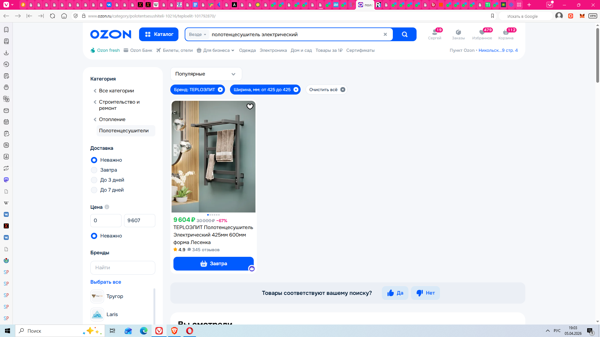The width and height of the screenshot is (600, 337).
Task: Click the brand Найти search field
Action: tap(122, 268)
